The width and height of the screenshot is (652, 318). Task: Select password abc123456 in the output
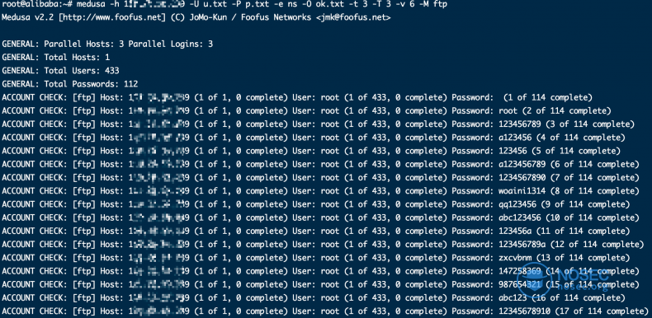(x=519, y=217)
